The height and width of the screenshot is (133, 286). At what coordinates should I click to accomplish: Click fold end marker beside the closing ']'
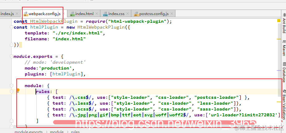[x=12, y=121]
